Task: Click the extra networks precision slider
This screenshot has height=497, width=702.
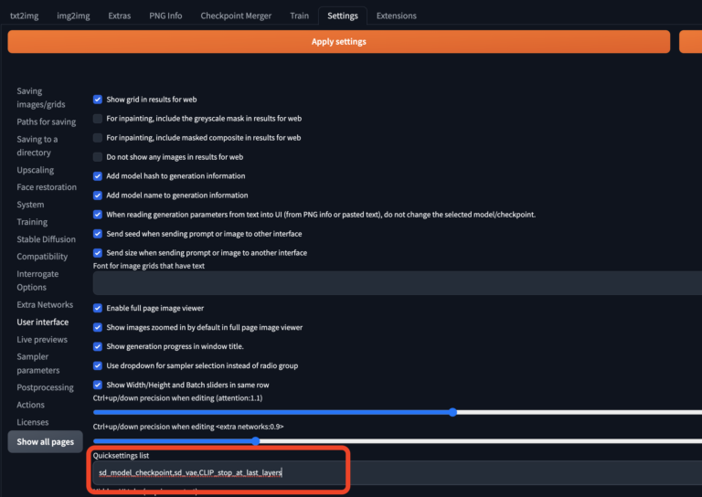Action: [255, 440]
